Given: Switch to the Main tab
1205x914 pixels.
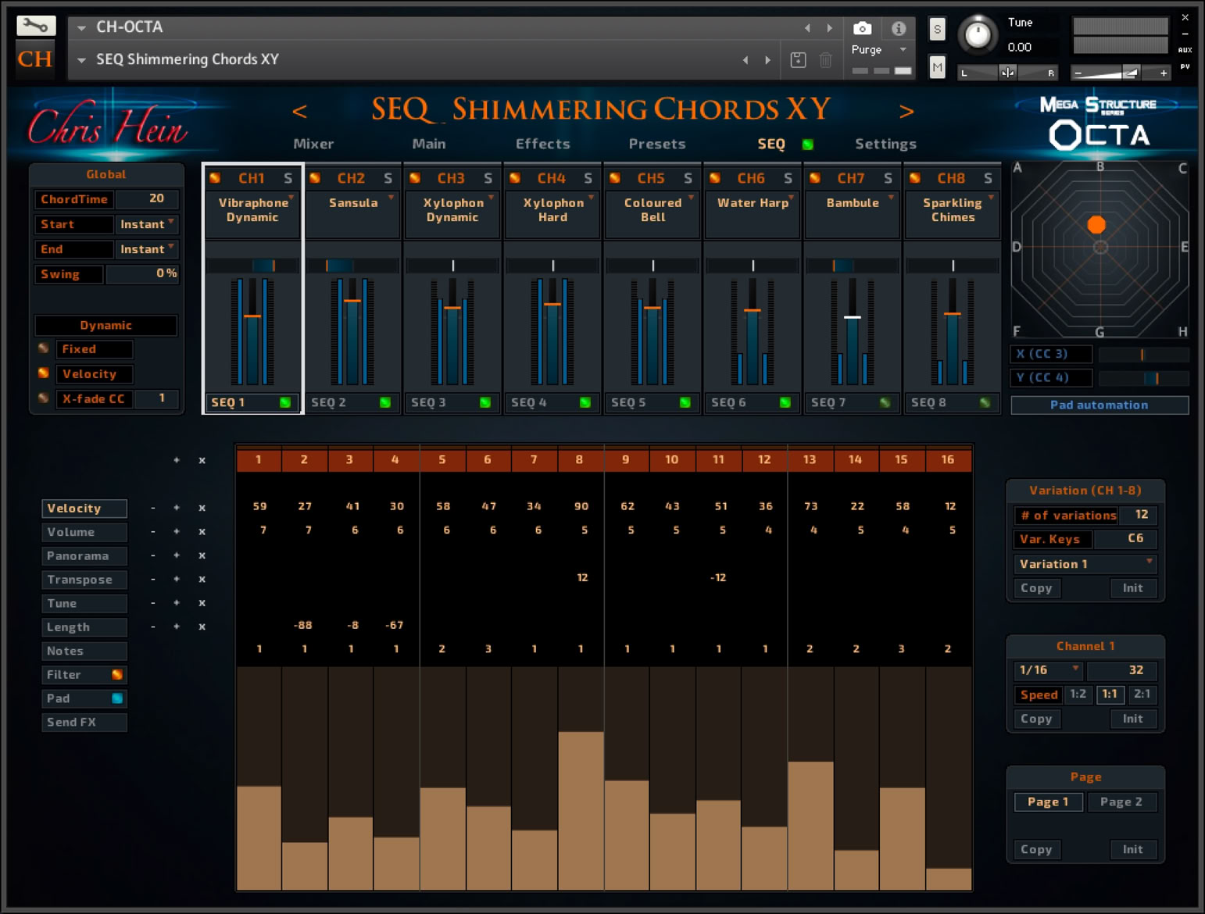Looking at the screenshot, I should coord(429,144).
